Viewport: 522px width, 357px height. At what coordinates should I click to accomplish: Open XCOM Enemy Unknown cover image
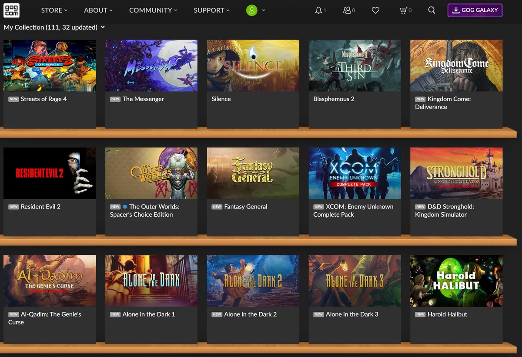point(355,173)
